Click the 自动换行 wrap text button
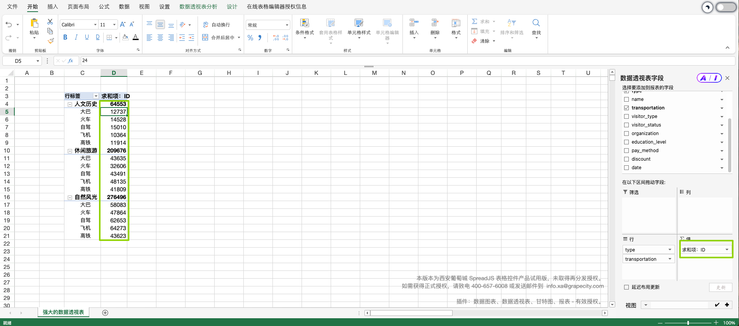Image resolution: width=739 pixels, height=326 pixels. pyautogui.click(x=217, y=25)
